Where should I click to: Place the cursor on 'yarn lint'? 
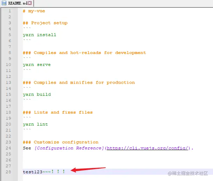tap(35, 124)
